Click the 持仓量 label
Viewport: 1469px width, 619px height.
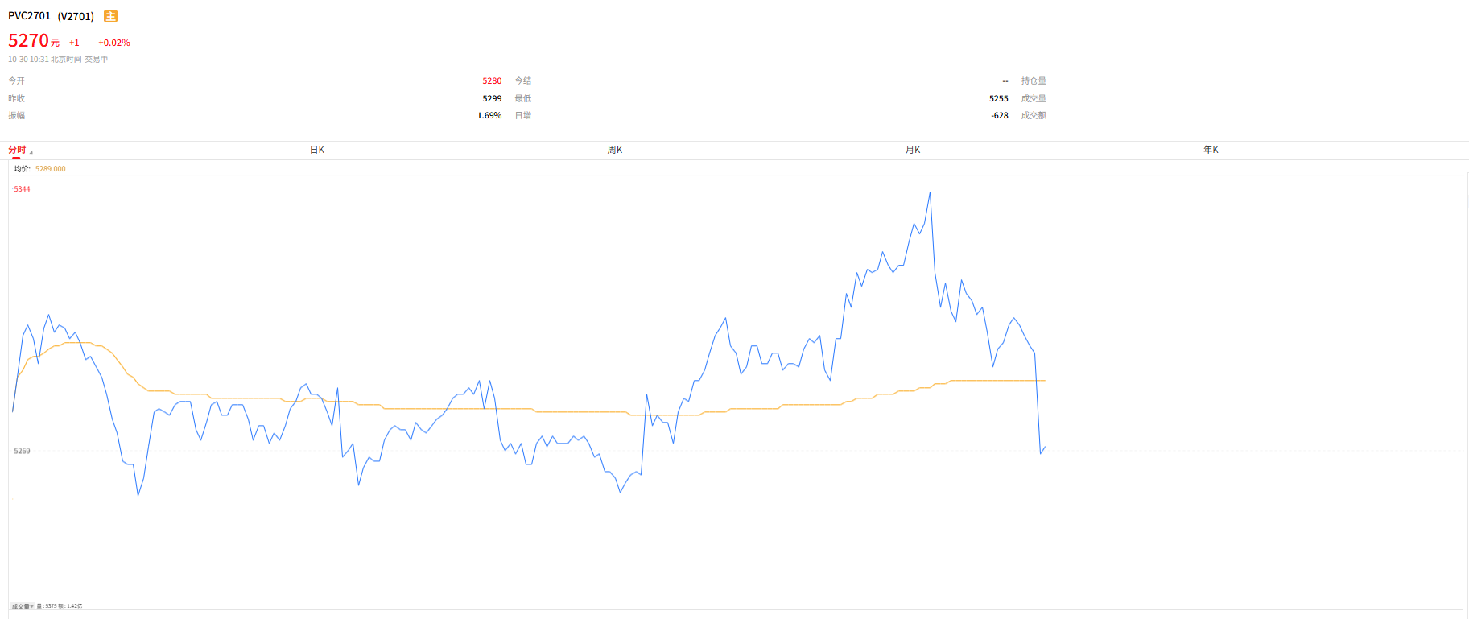coord(1034,80)
